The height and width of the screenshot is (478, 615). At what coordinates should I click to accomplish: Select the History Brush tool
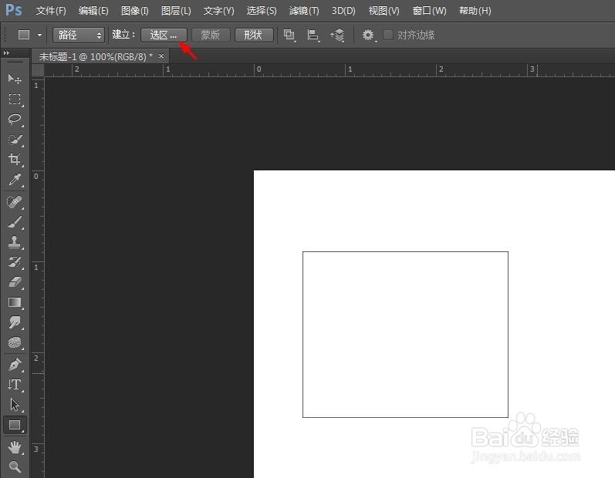(x=15, y=262)
